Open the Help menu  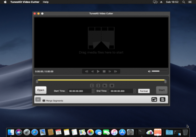pos(45,2)
